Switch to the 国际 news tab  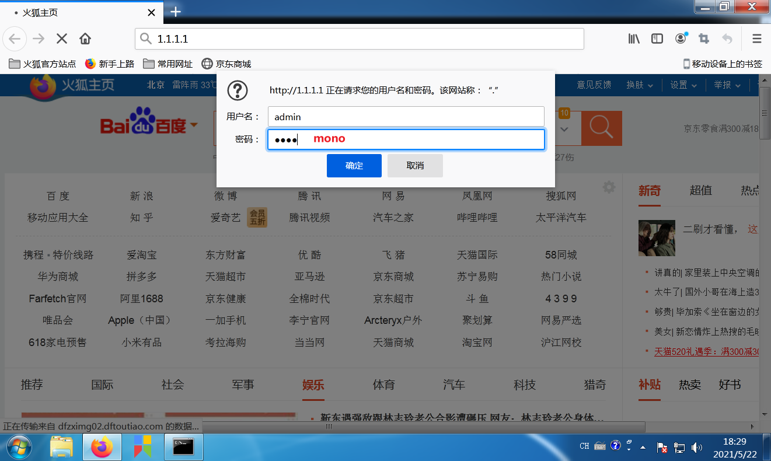pos(102,385)
